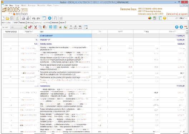Click the 17,333,48 value in Fundamenty row
Viewport: 189px width, 134px height.
180,86
